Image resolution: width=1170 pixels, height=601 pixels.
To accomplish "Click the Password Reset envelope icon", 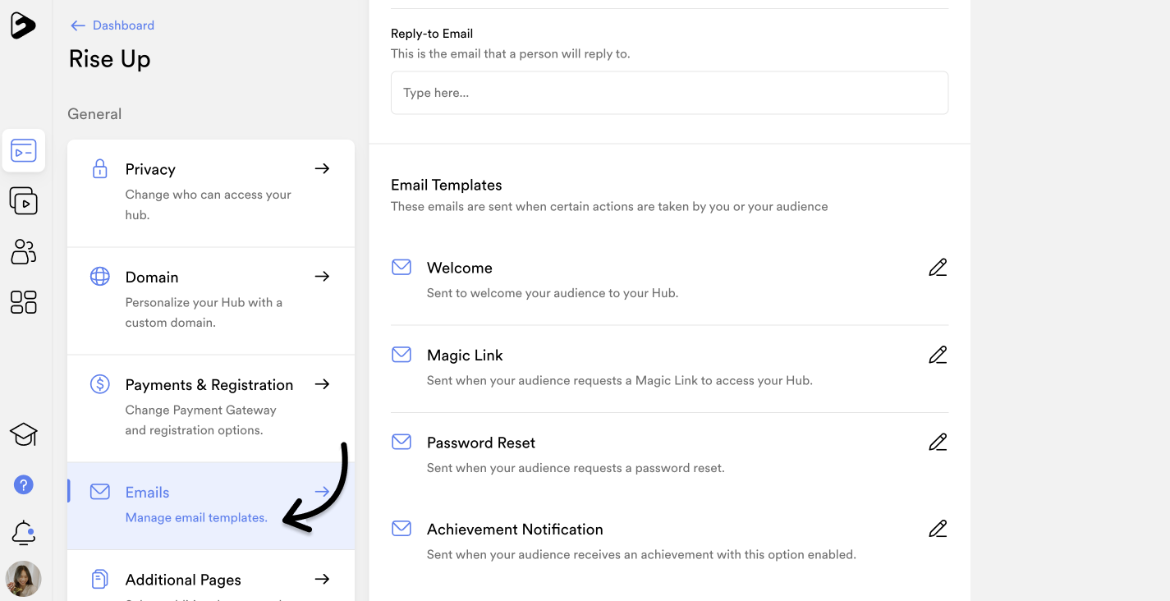I will point(401,442).
